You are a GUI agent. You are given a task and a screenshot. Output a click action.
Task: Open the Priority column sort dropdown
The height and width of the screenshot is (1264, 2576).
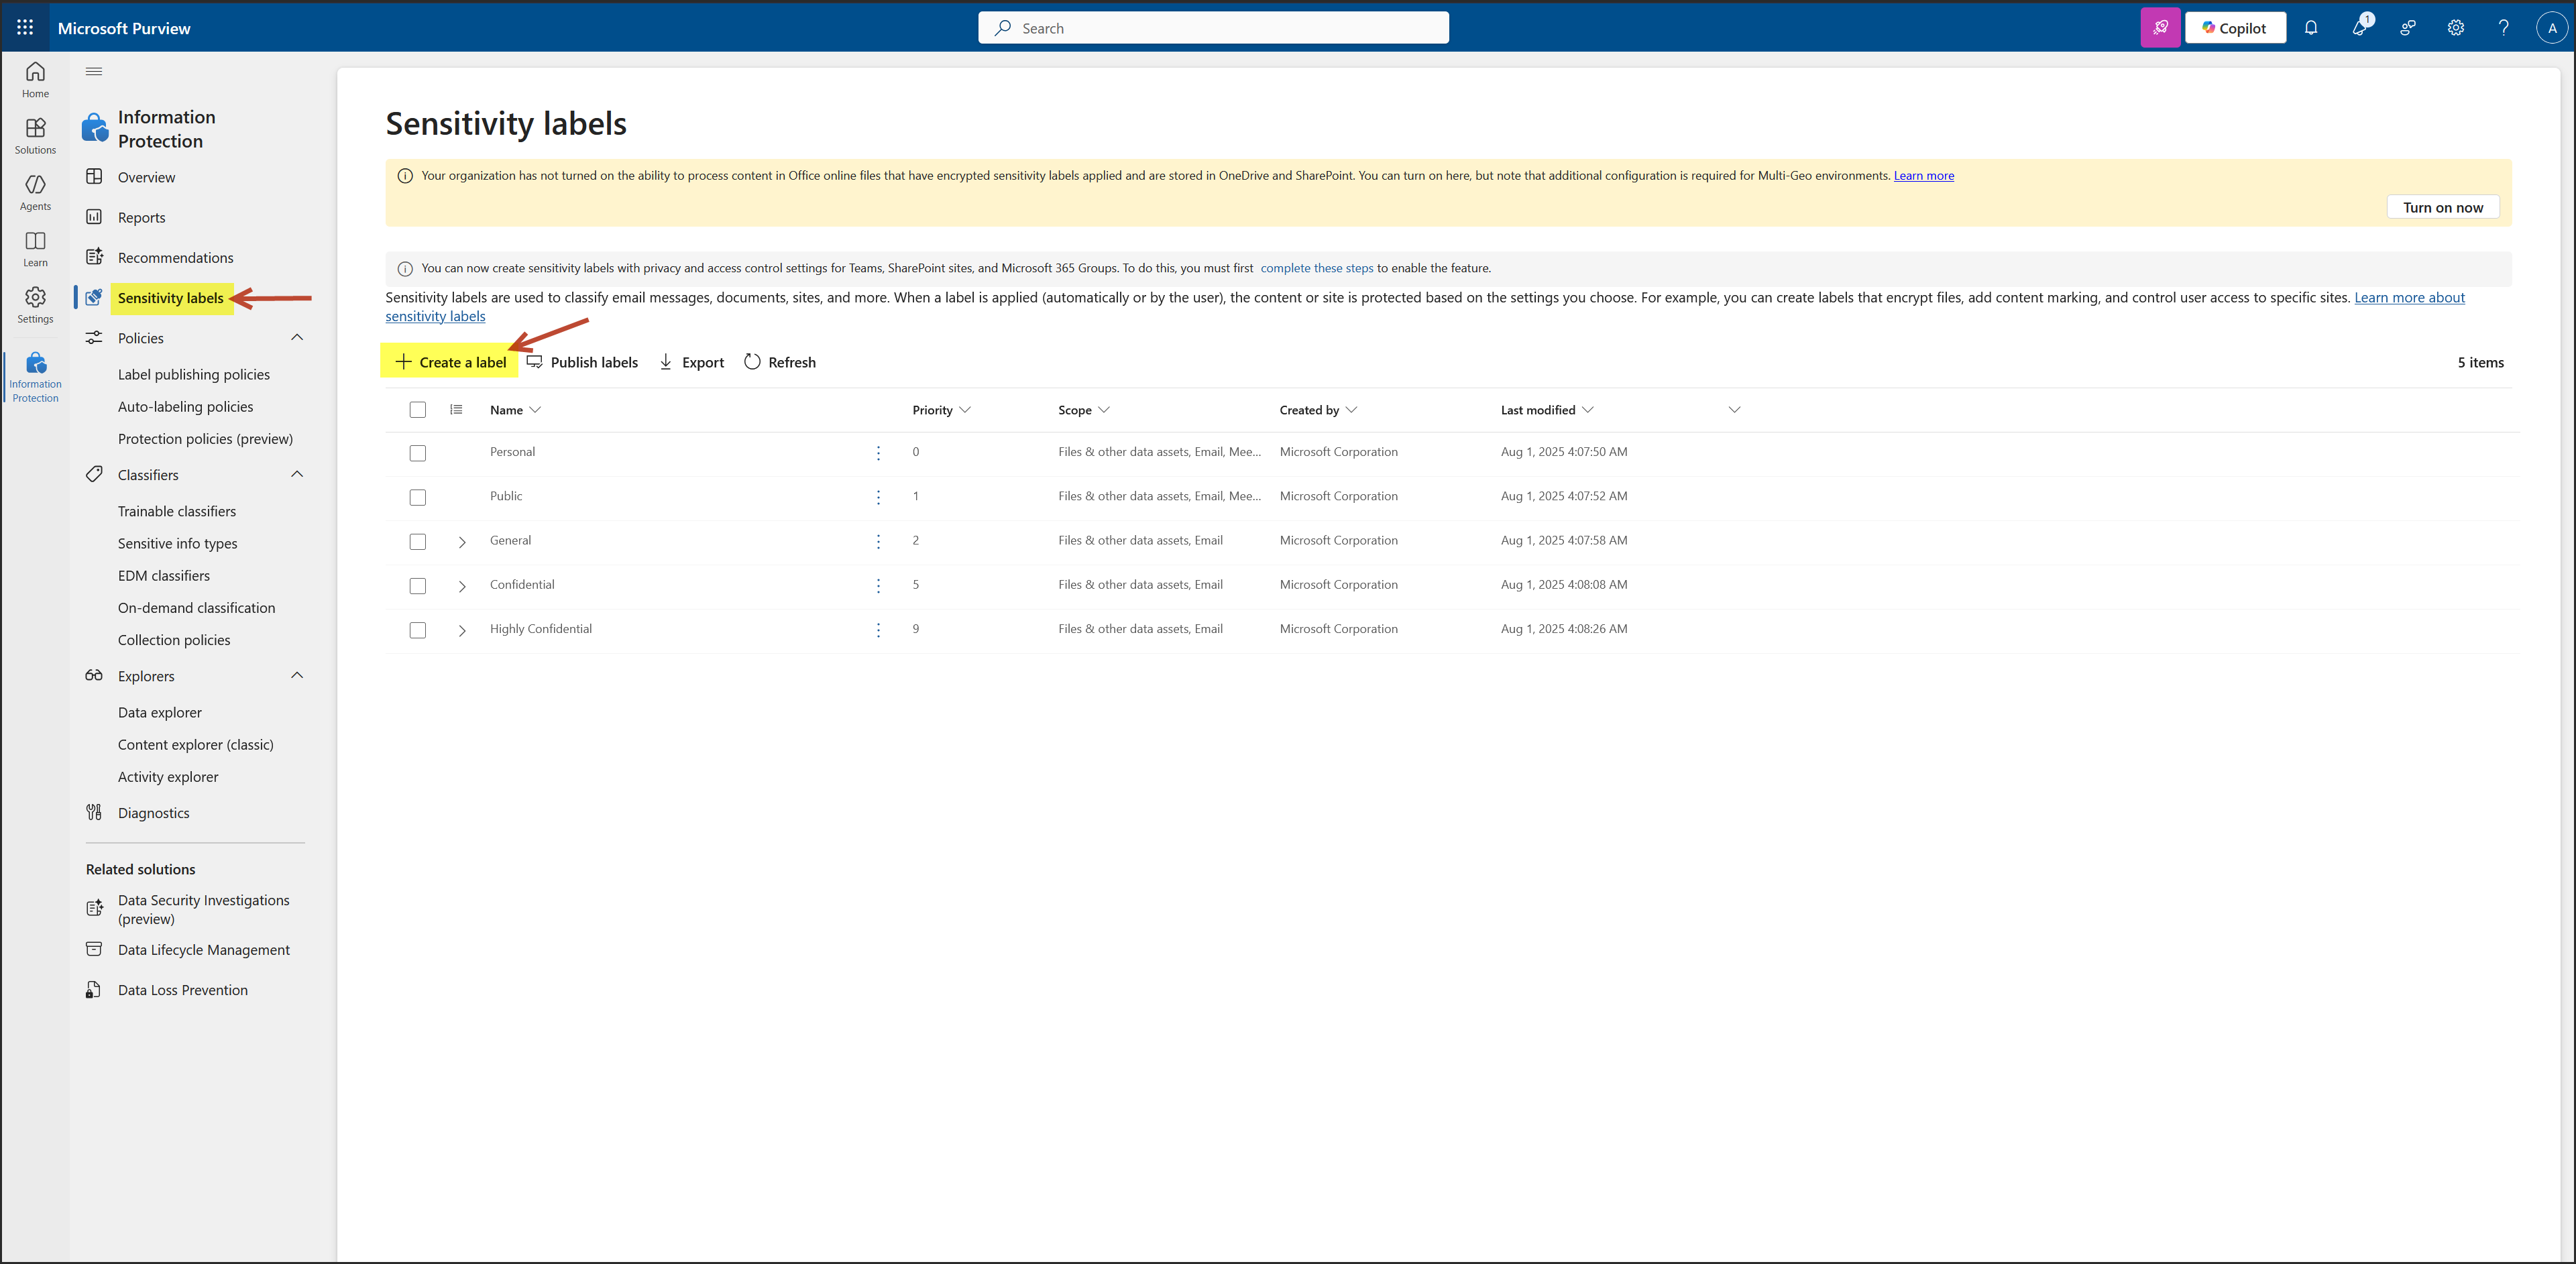[x=964, y=410]
